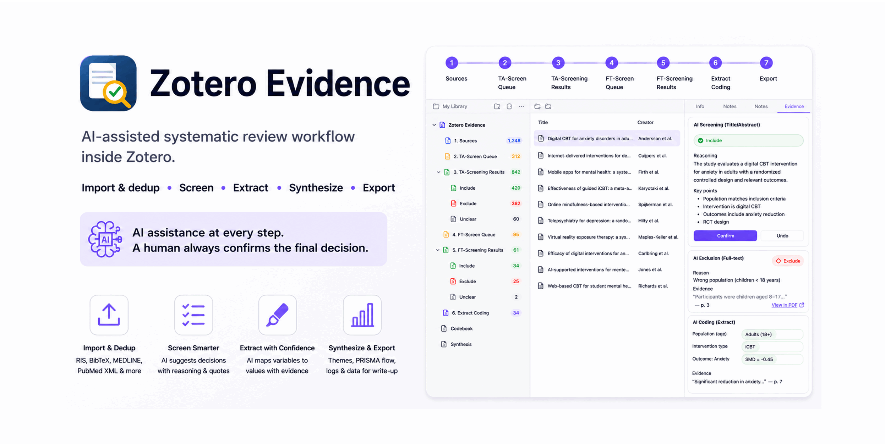Click the new collection icon beside My Library
The image size is (885, 445).
[x=497, y=106]
